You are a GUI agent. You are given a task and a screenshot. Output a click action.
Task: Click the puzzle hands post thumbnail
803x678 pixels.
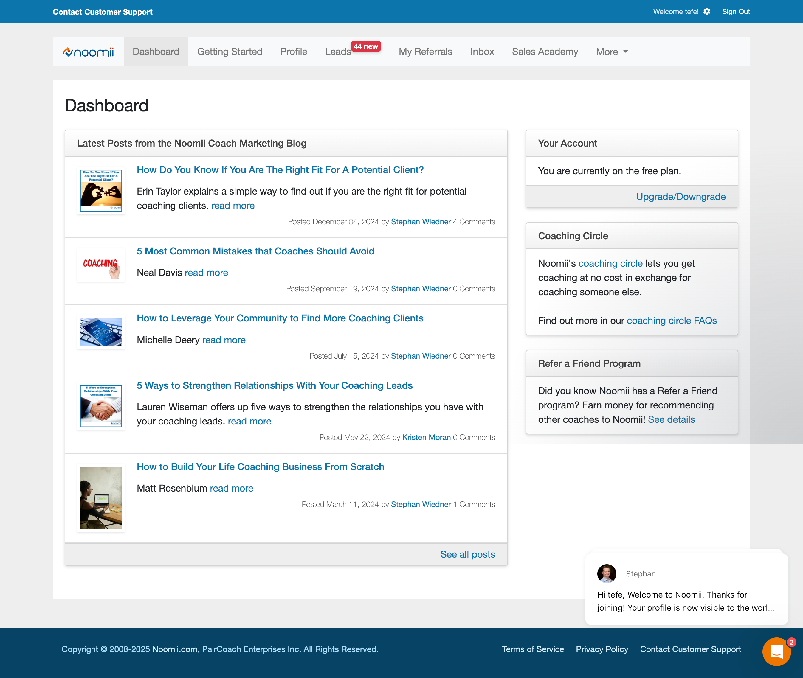[x=101, y=191]
